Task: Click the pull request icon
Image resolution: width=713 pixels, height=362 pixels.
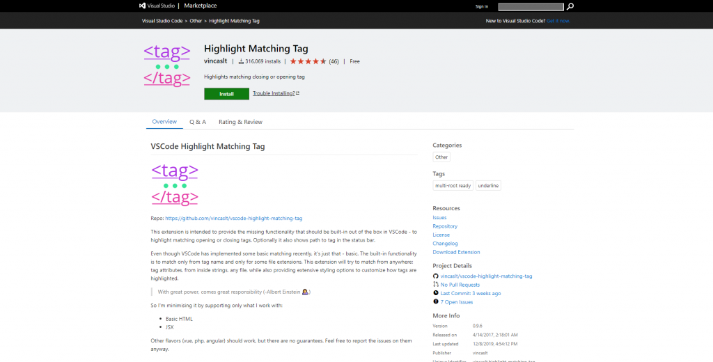Action: pos(436,285)
